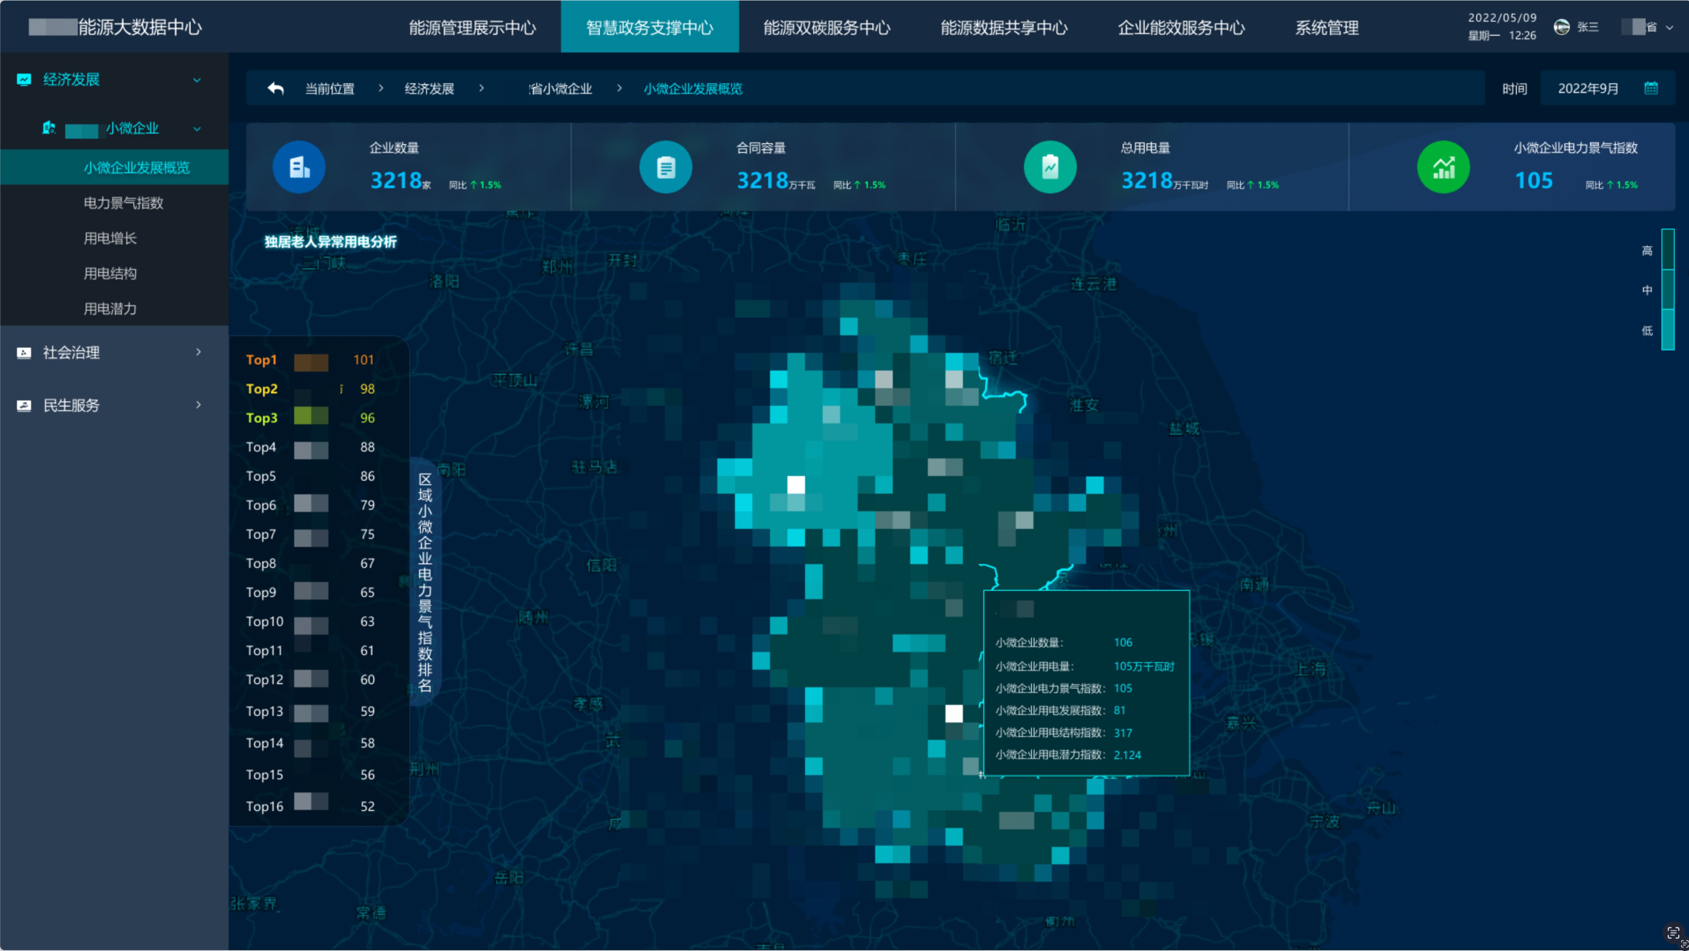Click 省小微企业 breadcrumb link
This screenshot has width=1689, height=951.
point(561,88)
